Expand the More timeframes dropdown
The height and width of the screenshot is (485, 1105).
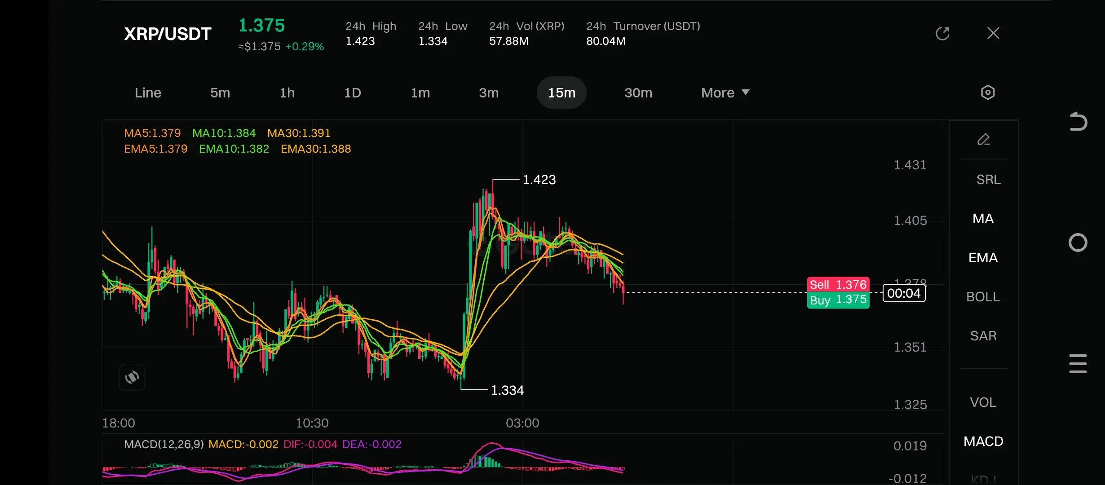pos(725,93)
